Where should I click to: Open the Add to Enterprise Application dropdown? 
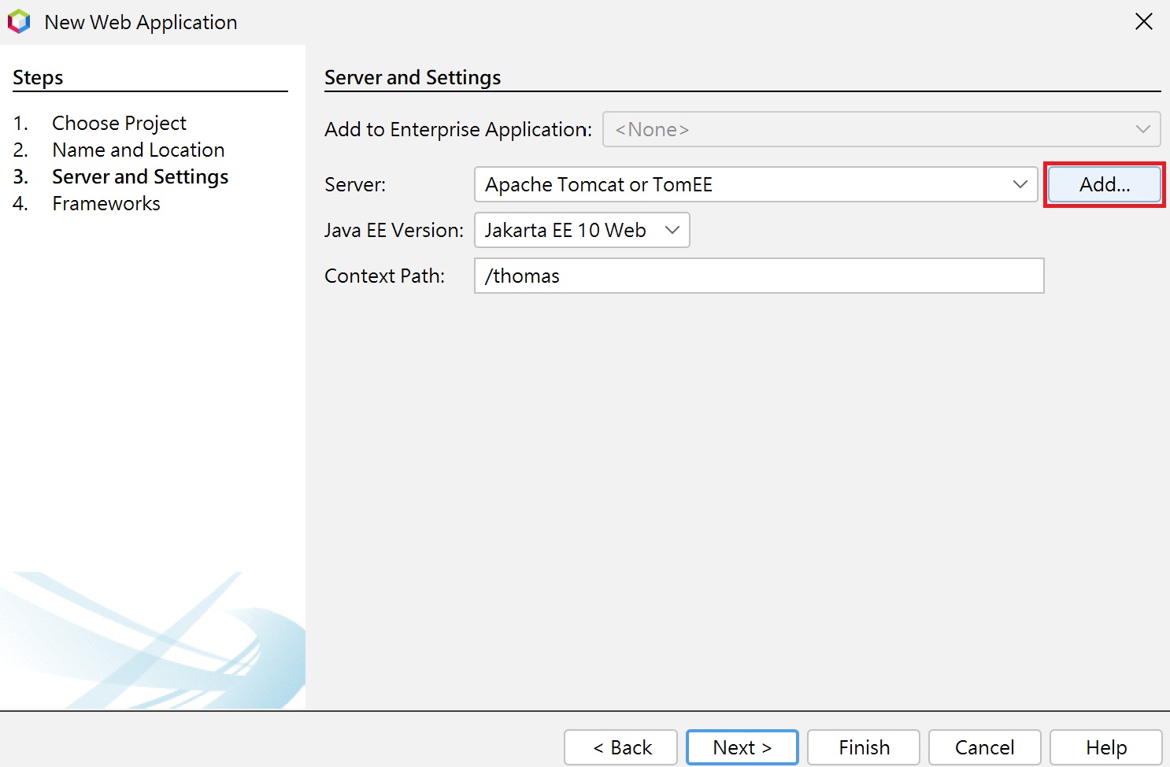click(x=881, y=129)
